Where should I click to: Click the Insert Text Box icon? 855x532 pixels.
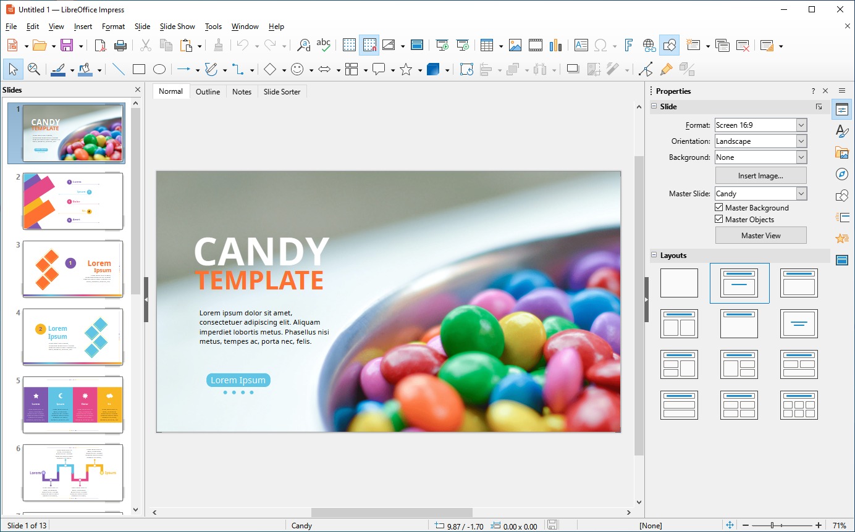[581, 45]
